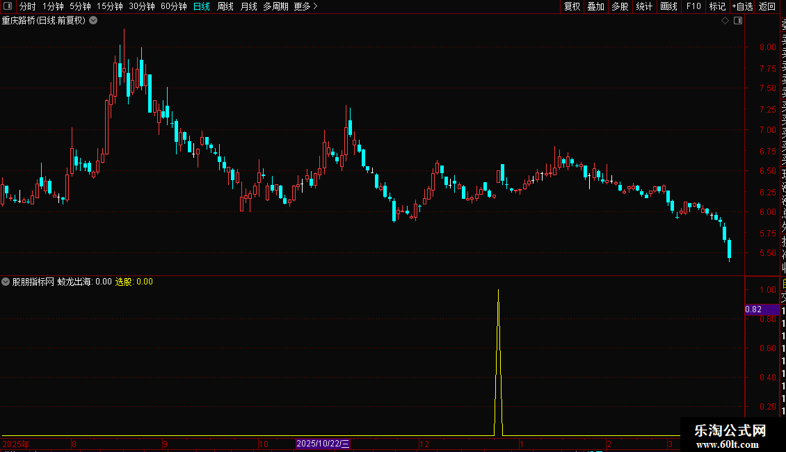
Task: Click the 蛟龙出海: 0.00 indicator value
Action: point(85,282)
